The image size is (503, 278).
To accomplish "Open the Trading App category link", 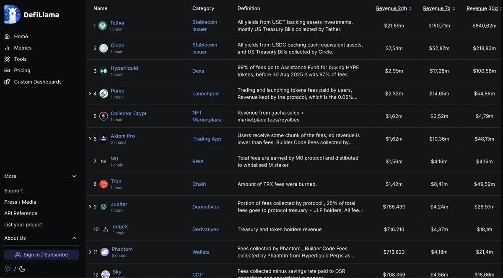I will 207,139.
